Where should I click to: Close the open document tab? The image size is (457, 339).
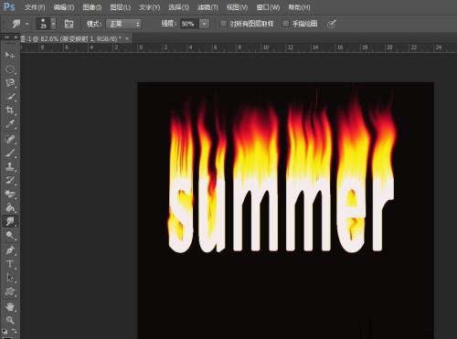coord(127,38)
